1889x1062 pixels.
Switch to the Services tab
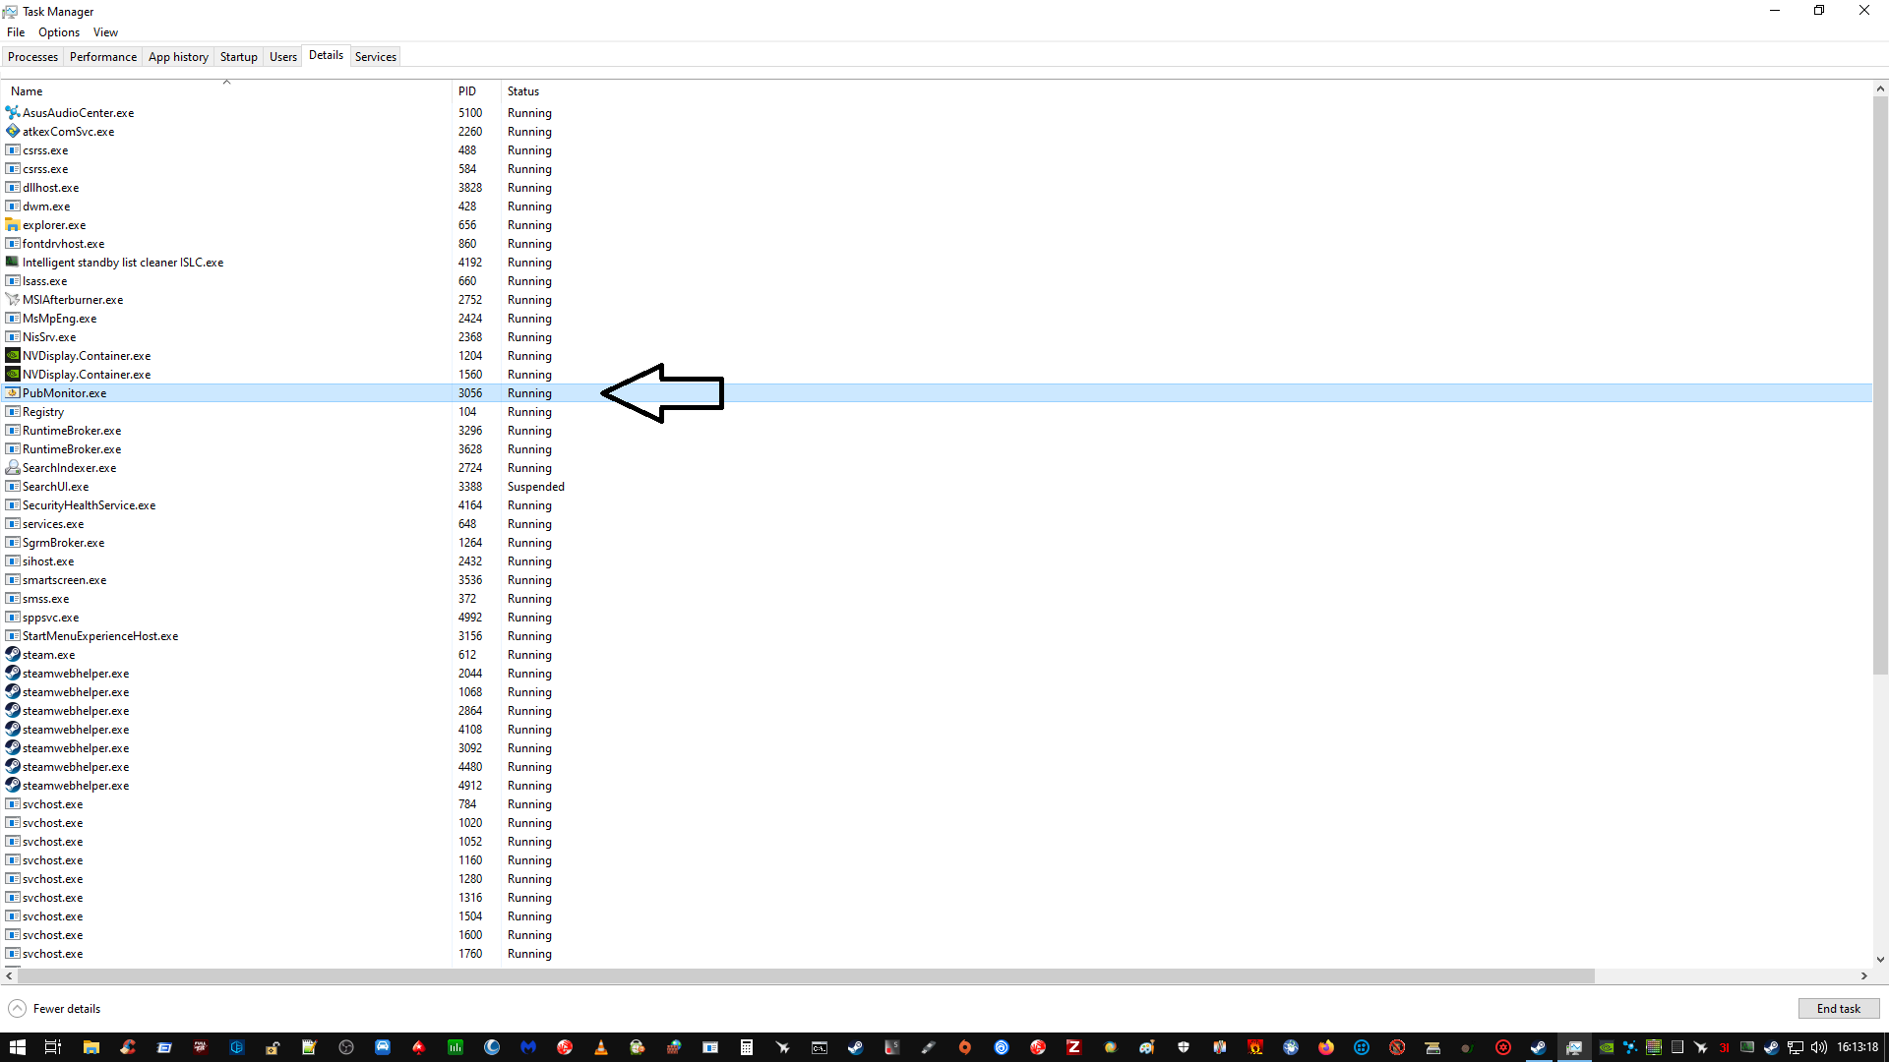point(375,57)
